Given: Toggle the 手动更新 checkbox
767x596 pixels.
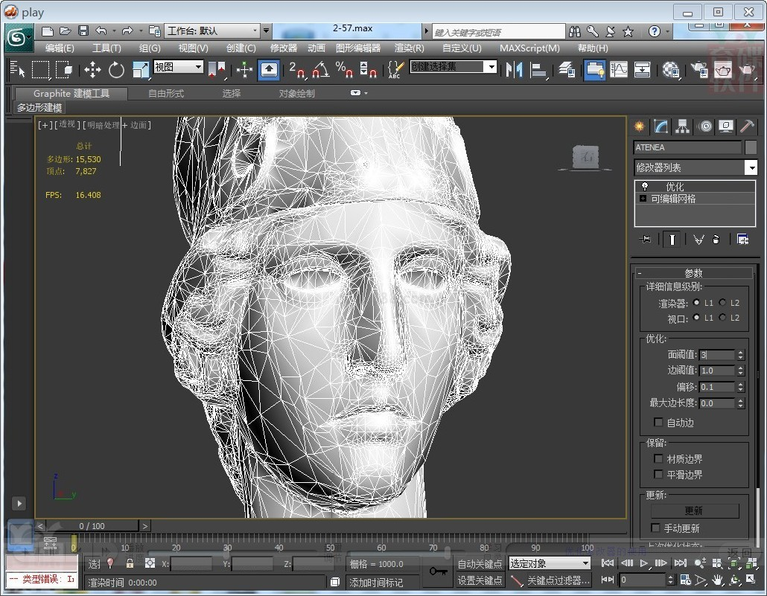Looking at the screenshot, I should 656,528.
